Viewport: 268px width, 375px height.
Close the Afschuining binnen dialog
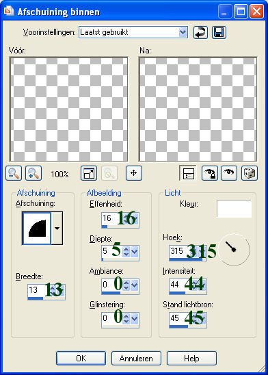point(256,12)
